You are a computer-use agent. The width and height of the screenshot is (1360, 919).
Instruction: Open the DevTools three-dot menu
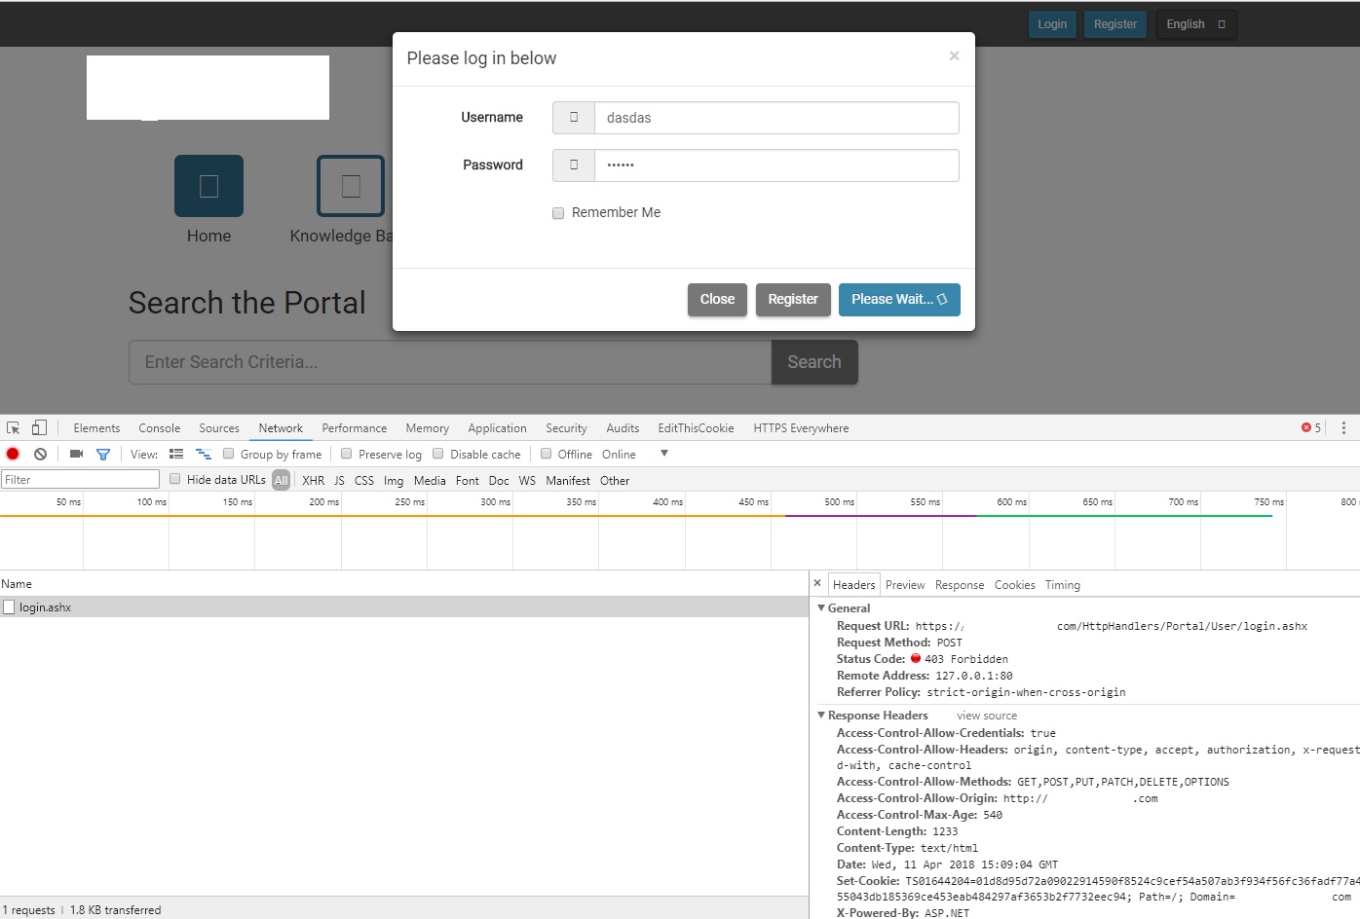tap(1343, 428)
